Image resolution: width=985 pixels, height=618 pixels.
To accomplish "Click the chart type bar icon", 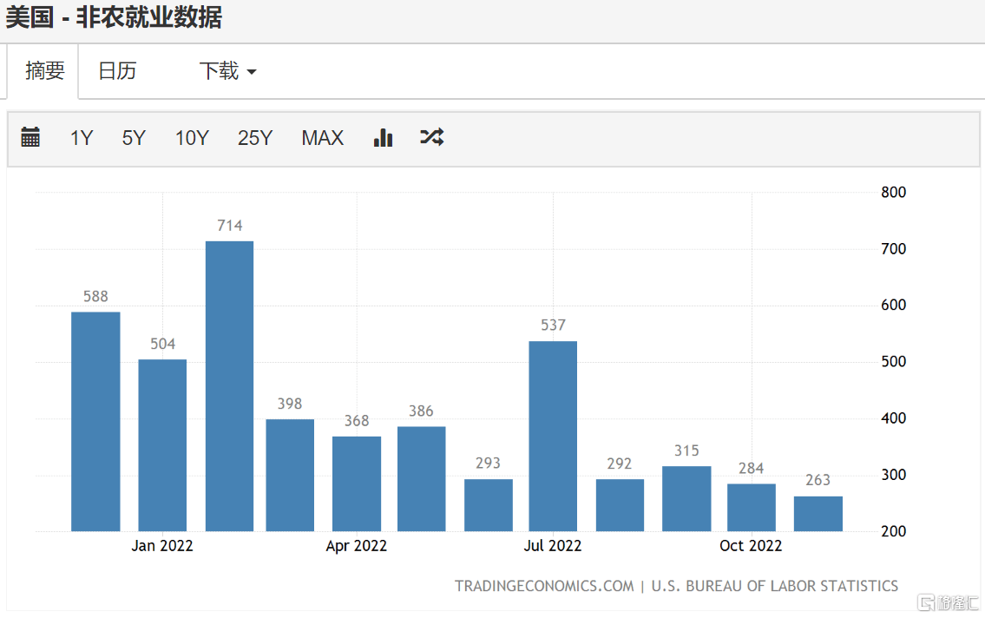I will pos(383,137).
